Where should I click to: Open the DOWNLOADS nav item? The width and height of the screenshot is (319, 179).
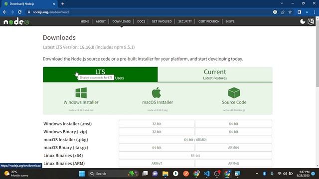coord(122,21)
